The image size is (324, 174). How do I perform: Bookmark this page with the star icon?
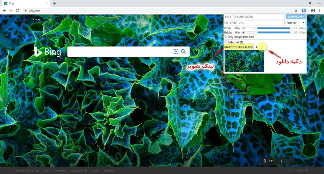296,10
